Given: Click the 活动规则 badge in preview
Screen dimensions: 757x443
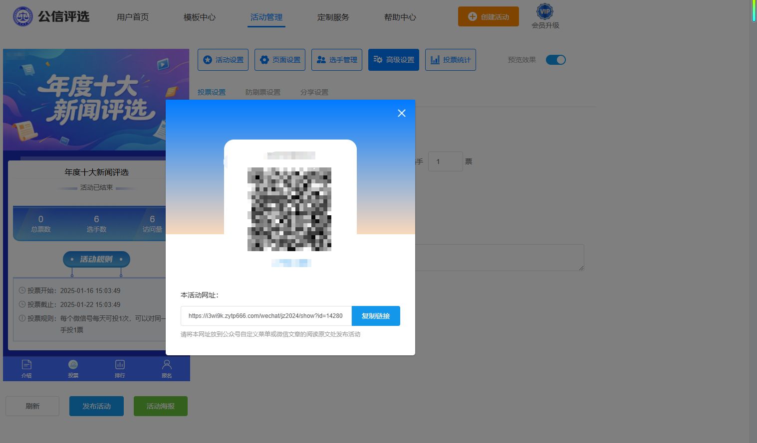Looking at the screenshot, I should point(96,259).
